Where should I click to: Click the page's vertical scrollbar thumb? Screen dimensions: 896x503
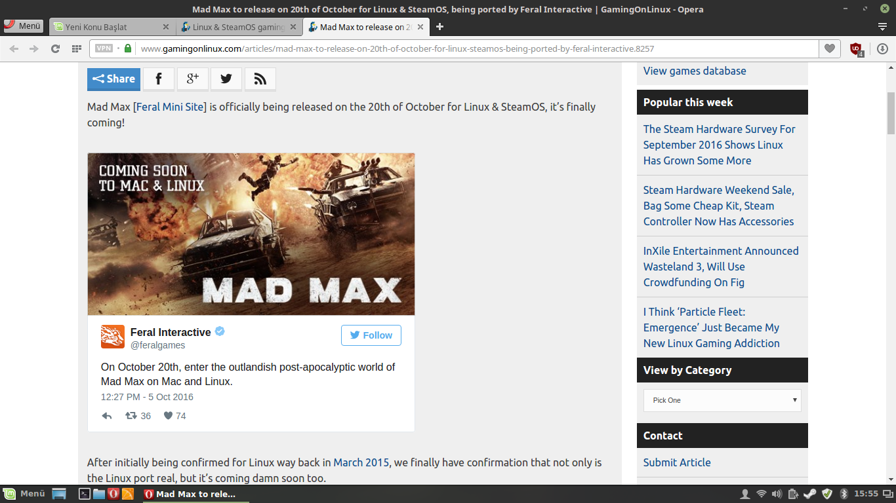click(891, 113)
